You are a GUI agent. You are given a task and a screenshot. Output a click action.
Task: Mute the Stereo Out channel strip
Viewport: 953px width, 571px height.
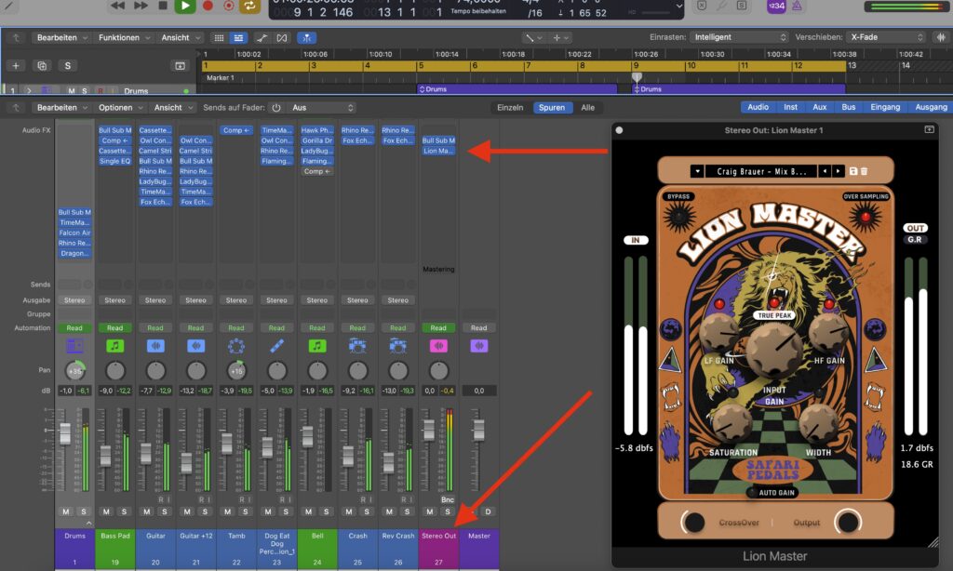click(430, 511)
